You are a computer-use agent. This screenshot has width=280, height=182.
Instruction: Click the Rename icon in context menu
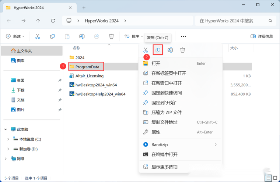pyautogui.click(x=170, y=50)
